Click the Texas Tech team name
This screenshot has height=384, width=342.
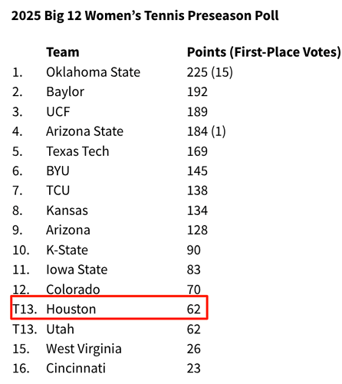click(x=77, y=151)
